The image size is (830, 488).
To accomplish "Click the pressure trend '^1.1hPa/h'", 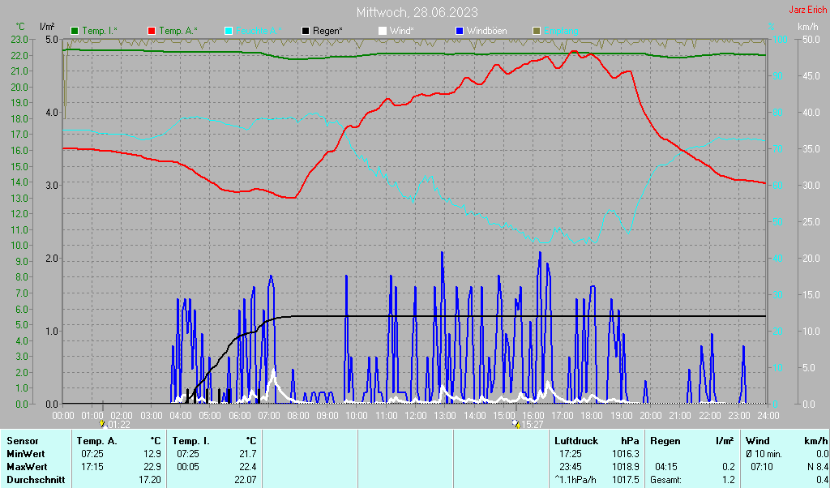I will pos(575,480).
